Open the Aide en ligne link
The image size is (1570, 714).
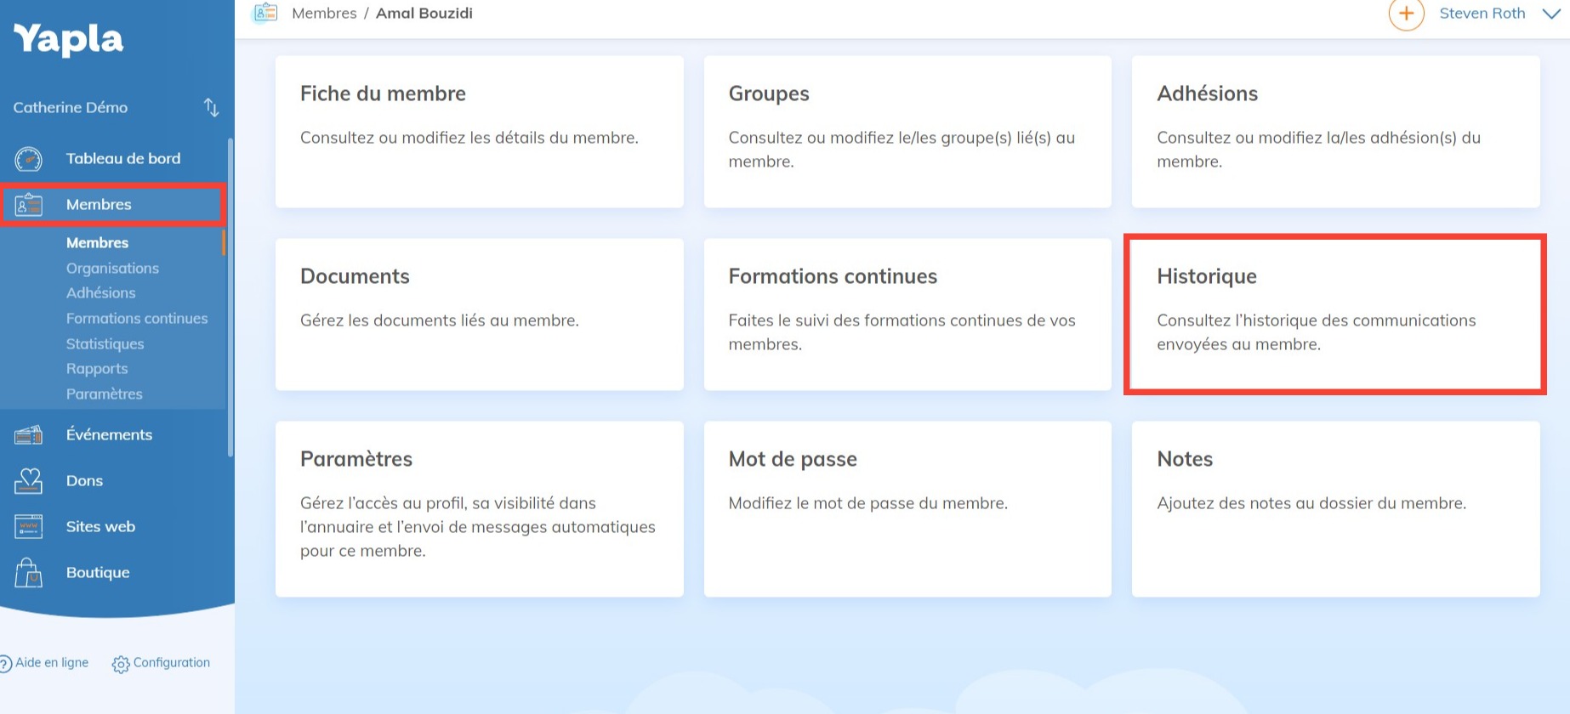tap(52, 663)
